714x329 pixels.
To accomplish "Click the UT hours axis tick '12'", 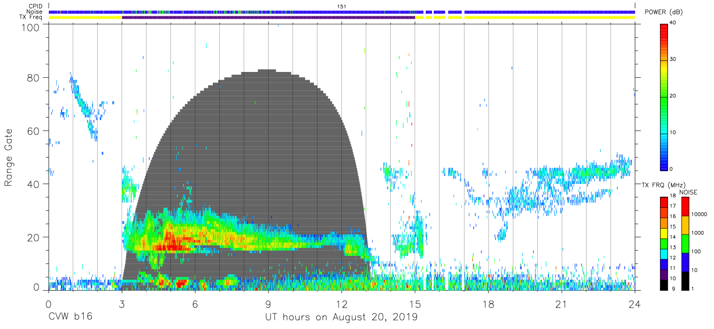I will [x=341, y=303].
